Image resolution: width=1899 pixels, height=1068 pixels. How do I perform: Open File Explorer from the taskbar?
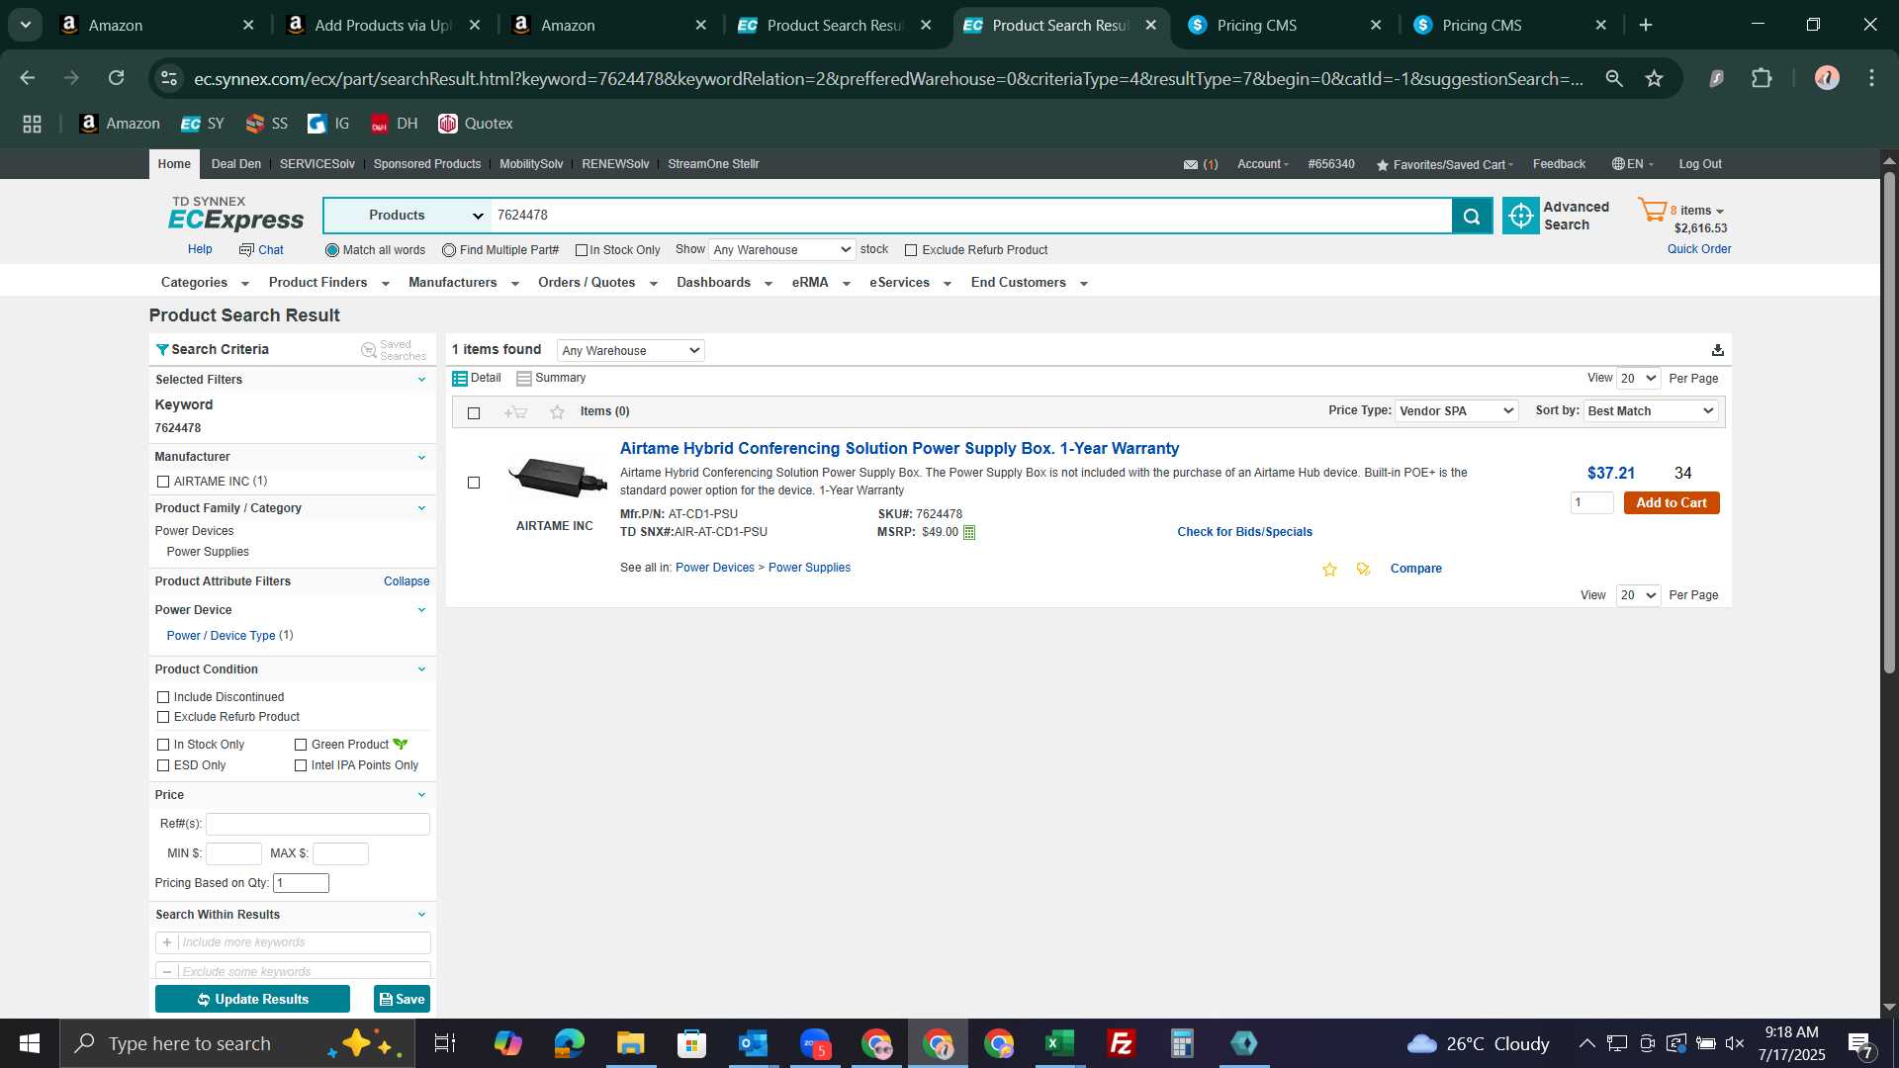tap(630, 1043)
